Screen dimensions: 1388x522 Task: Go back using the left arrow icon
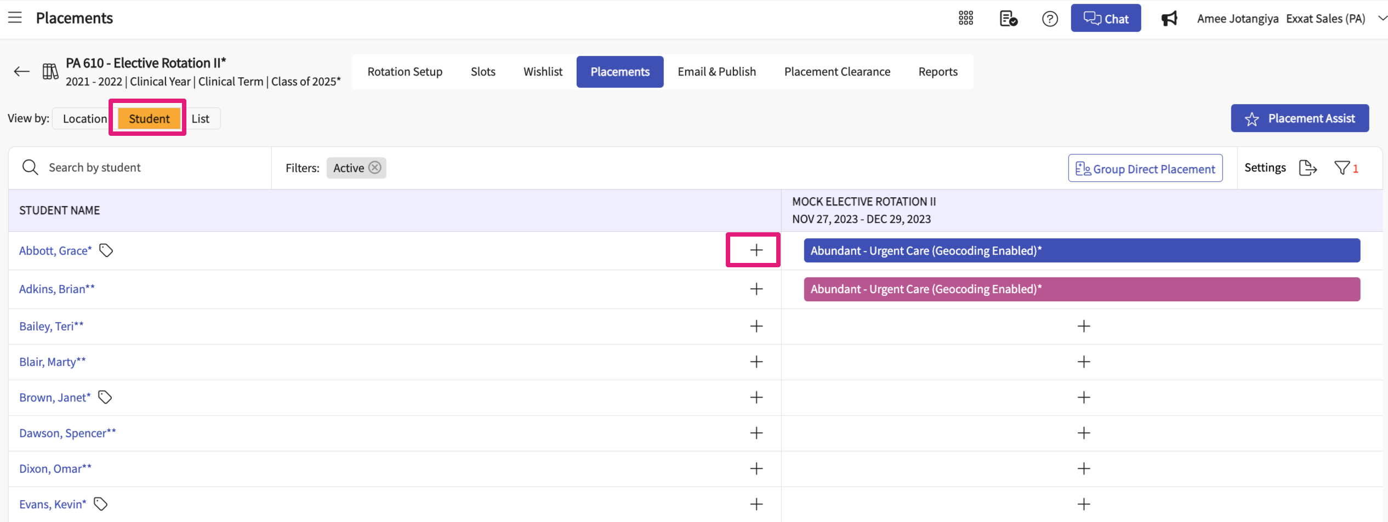click(x=21, y=72)
